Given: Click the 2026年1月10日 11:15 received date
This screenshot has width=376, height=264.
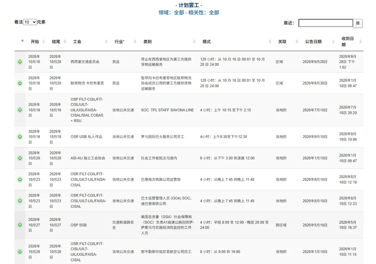Looking at the screenshot, I should click(x=348, y=252).
